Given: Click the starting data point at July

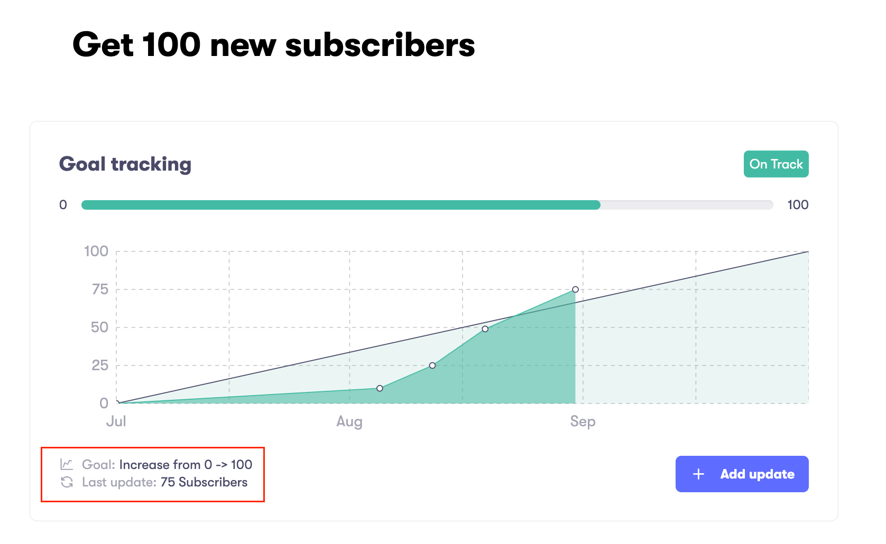Looking at the screenshot, I should pos(117,403).
